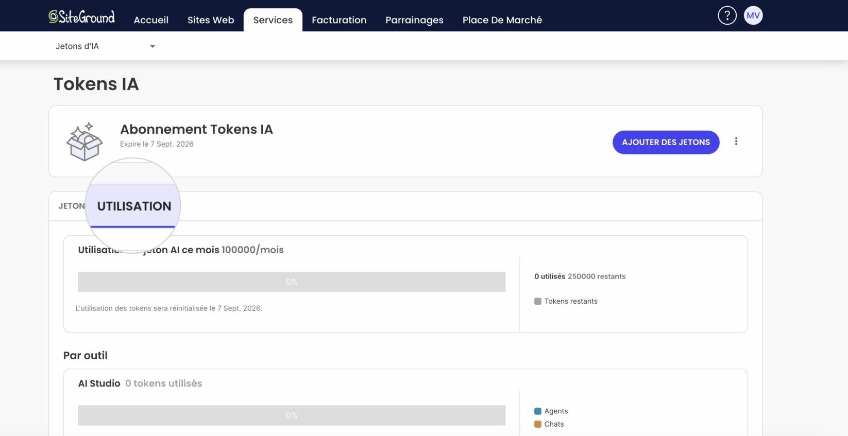848x436 pixels.
Task: Open Parrainages navigation item
Action: coord(414,20)
